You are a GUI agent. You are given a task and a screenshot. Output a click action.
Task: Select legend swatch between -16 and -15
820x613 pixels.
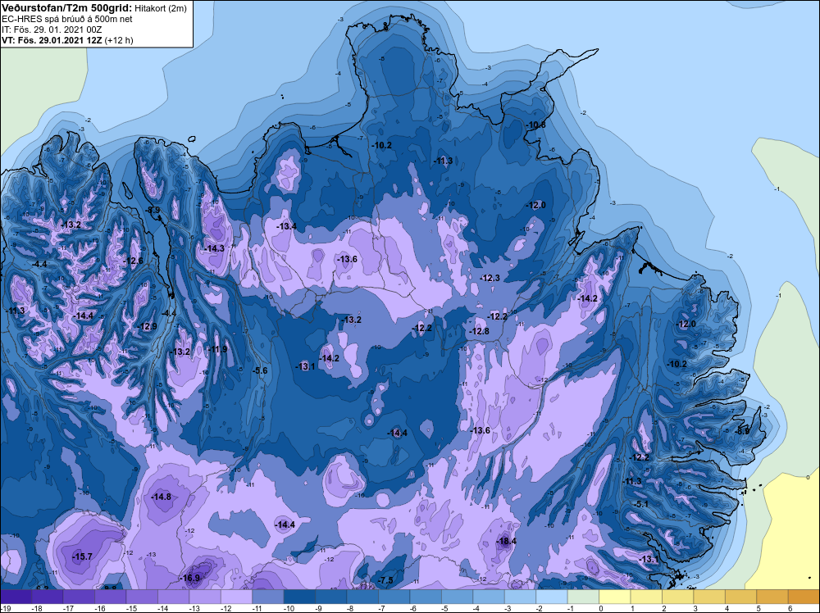tap(111, 597)
